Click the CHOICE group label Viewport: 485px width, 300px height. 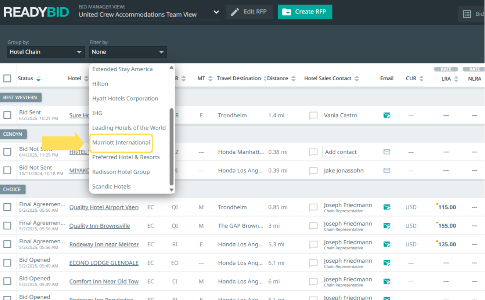(12, 189)
